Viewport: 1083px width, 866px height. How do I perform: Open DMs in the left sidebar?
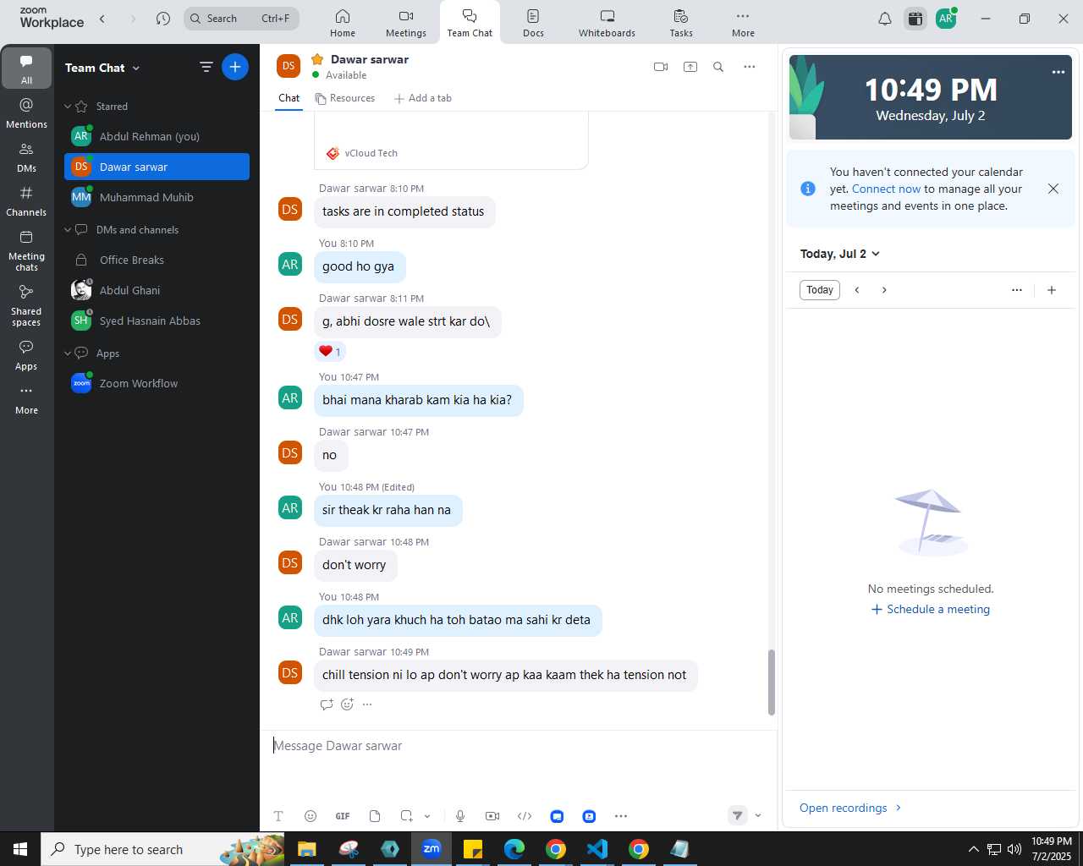pyautogui.click(x=26, y=157)
